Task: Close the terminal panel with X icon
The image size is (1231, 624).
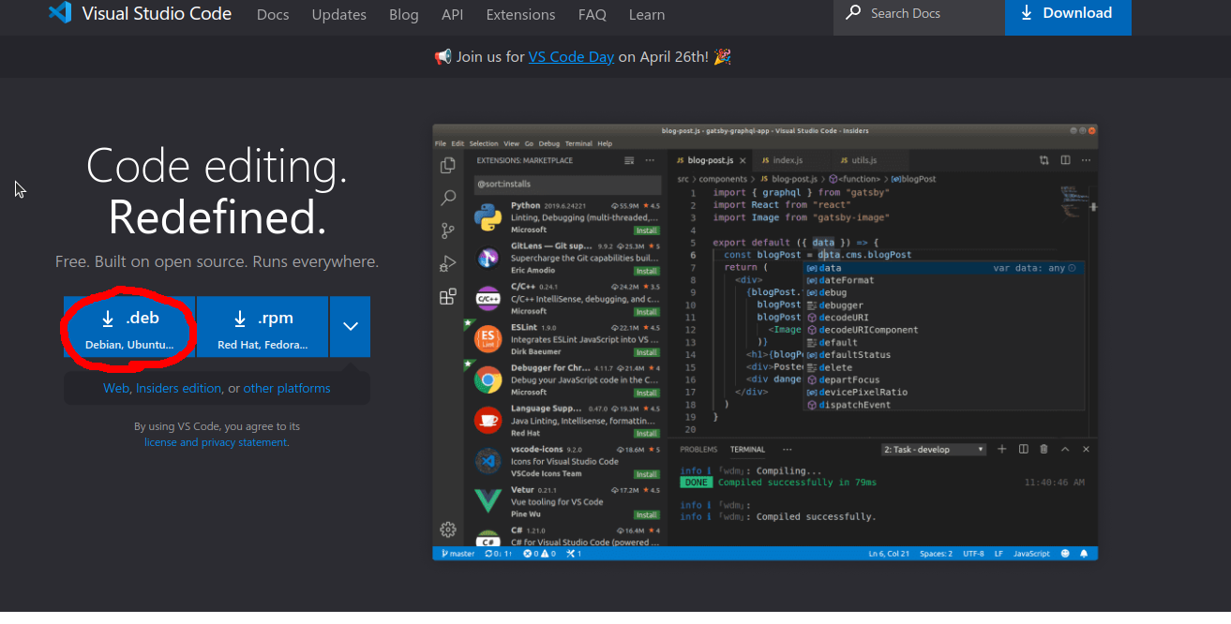Action: tap(1086, 450)
